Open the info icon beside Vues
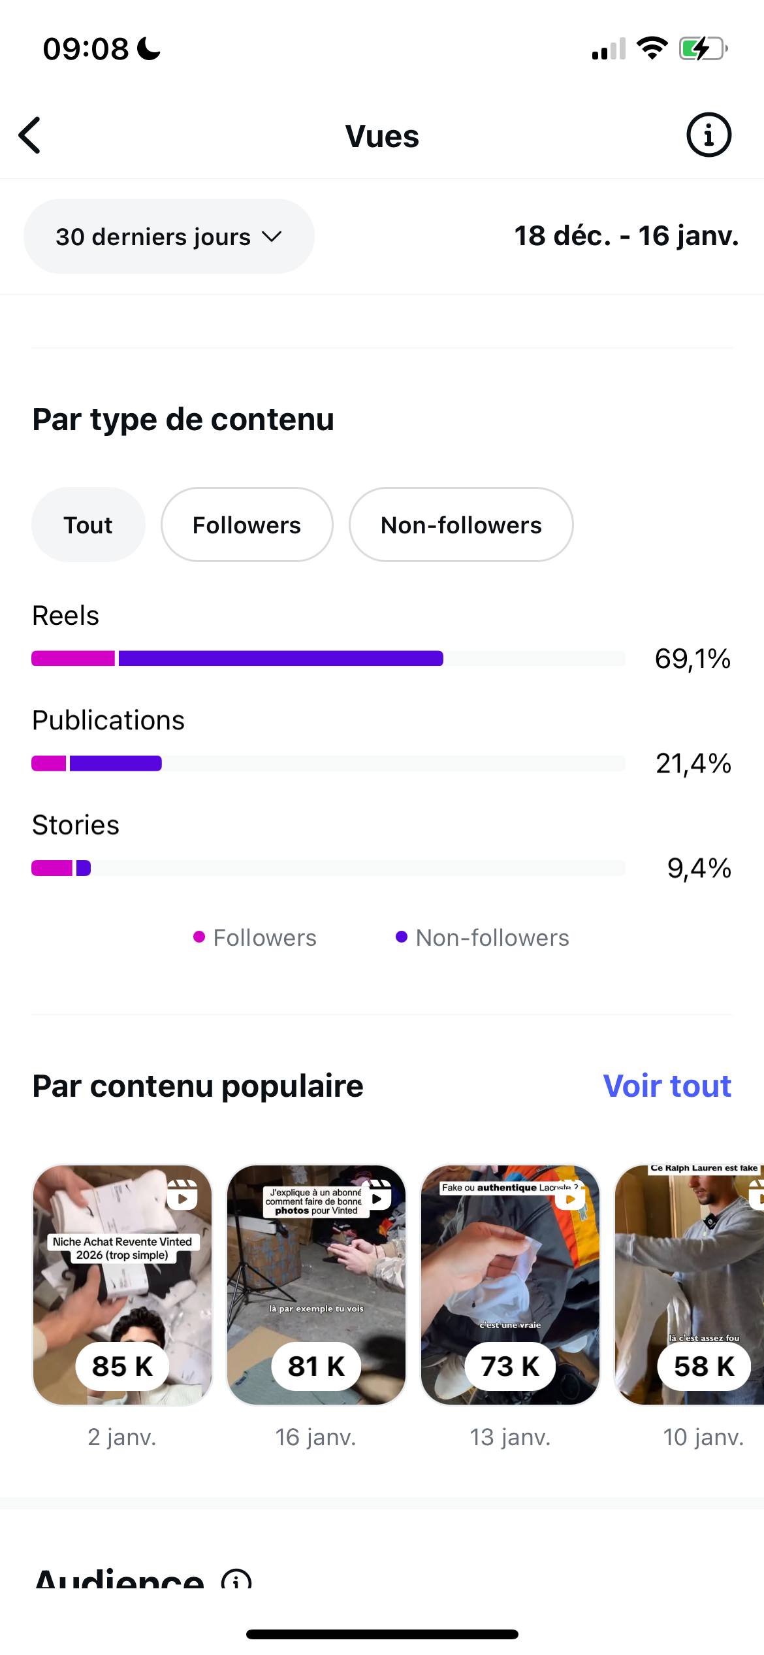 (708, 135)
